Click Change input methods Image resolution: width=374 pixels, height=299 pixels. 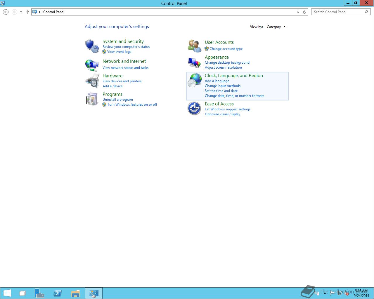[223, 86]
